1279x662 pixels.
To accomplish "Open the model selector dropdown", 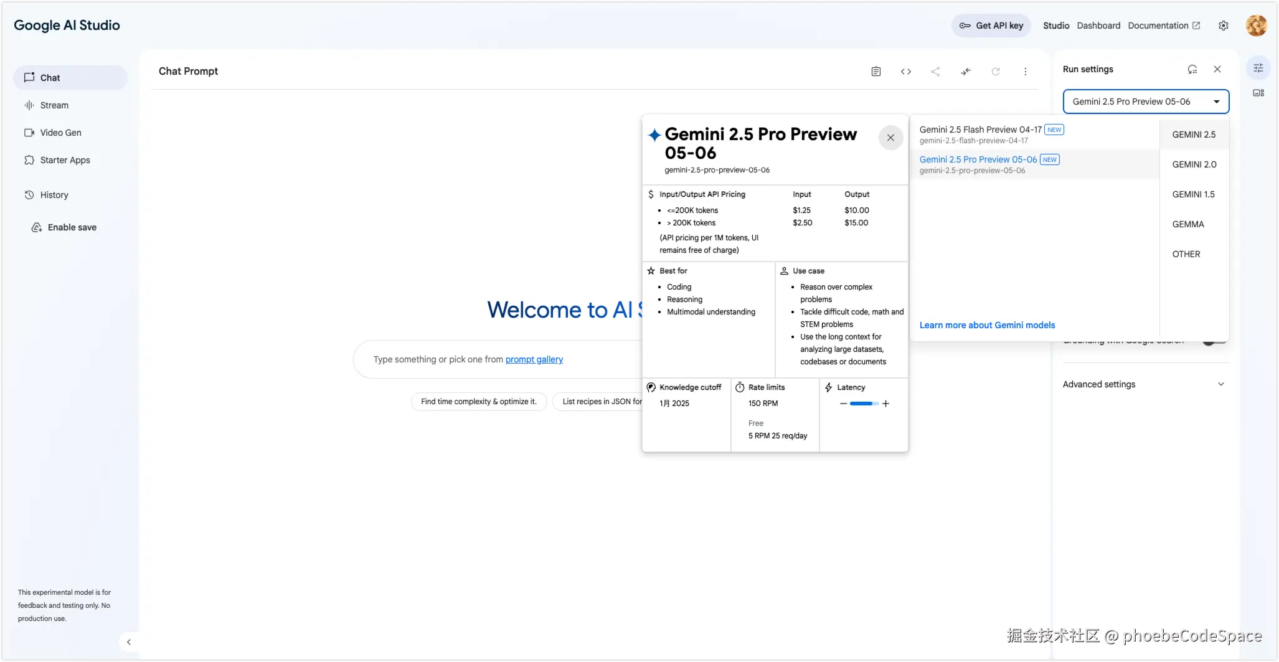I will 1146,102.
